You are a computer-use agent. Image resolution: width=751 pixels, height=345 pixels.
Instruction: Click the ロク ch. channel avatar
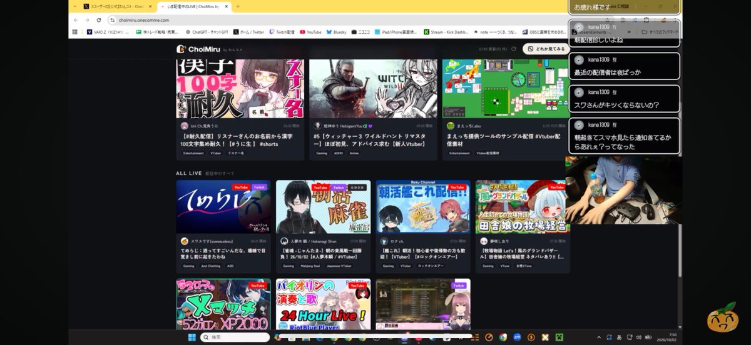[384, 241]
